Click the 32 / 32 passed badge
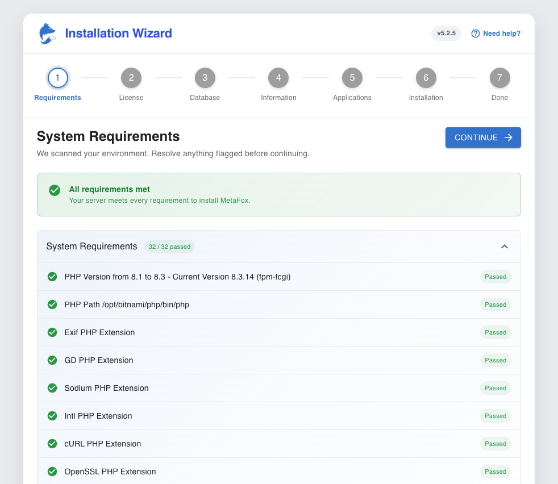Screen dimensions: 558x484 169,247
